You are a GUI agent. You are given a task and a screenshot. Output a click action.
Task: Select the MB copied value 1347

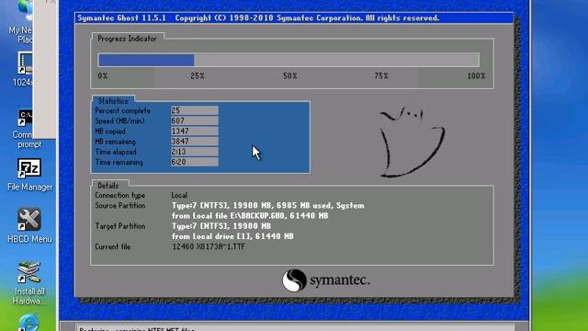click(x=194, y=131)
